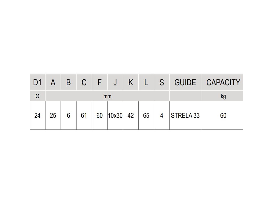Click value 42 under column K
Image resolution: width=273 pixels, height=204 pixels.
(131, 115)
